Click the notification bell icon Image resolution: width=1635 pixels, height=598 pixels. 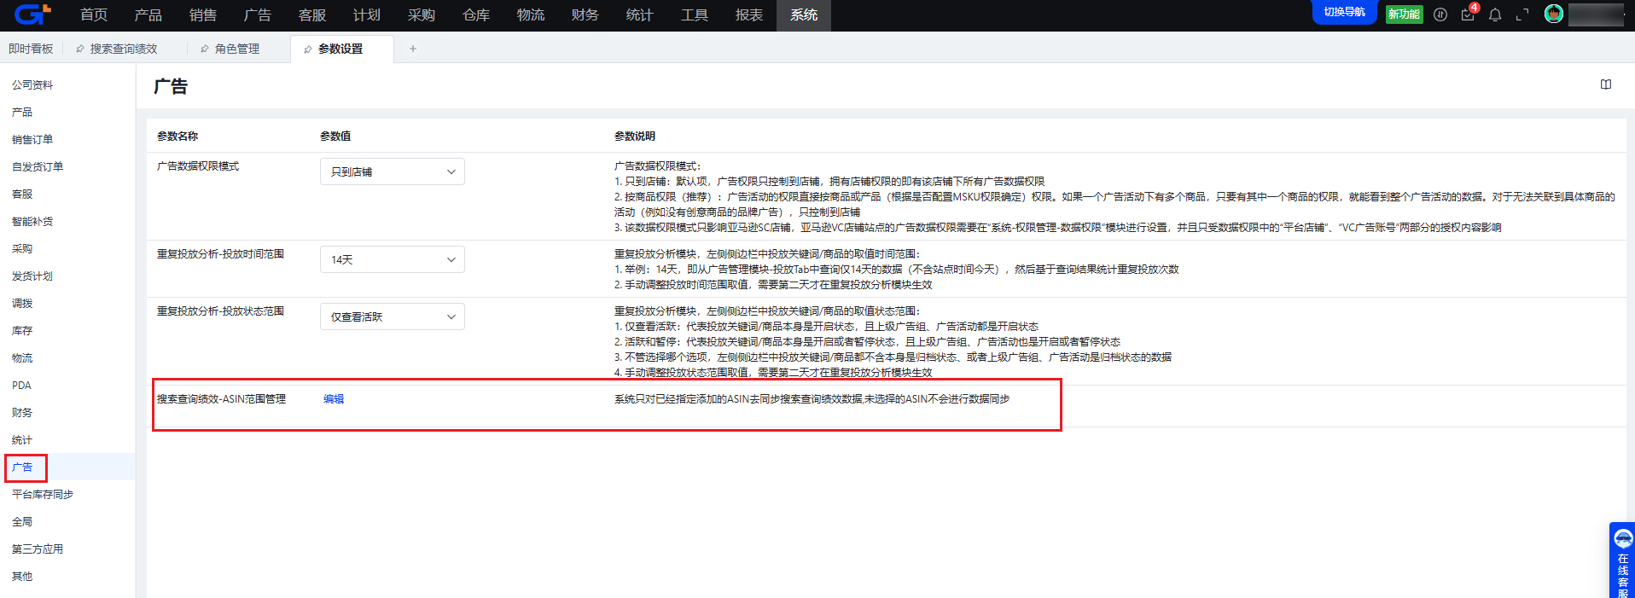tap(1495, 15)
